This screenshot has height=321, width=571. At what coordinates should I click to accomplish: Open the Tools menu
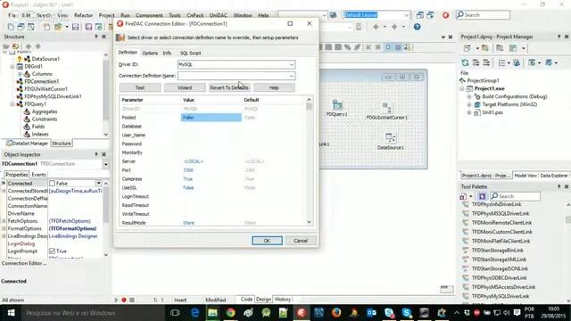[175, 15]
